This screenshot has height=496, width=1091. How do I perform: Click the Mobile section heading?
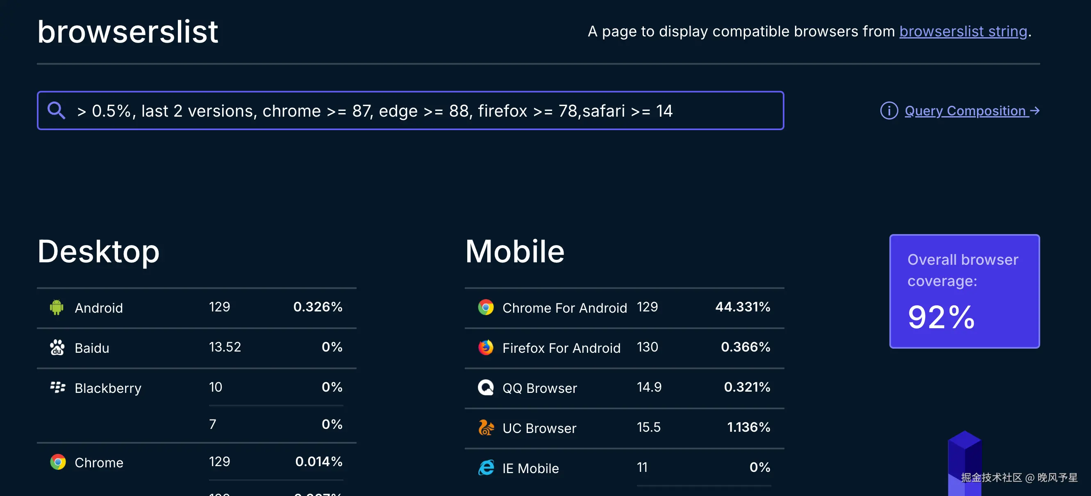[515, 251]
